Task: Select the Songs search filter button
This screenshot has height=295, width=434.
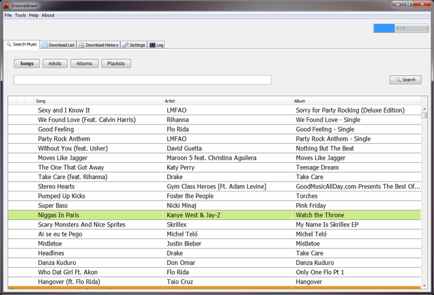Action: tap(27, 64)
